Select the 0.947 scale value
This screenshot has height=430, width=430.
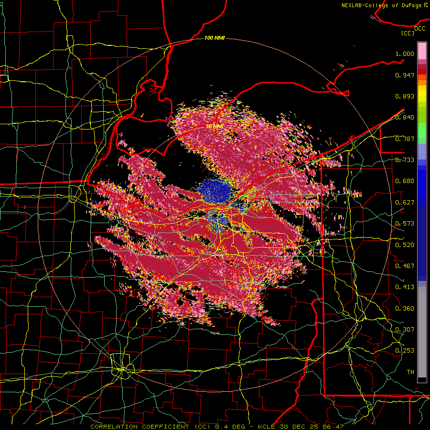(405, 75)
